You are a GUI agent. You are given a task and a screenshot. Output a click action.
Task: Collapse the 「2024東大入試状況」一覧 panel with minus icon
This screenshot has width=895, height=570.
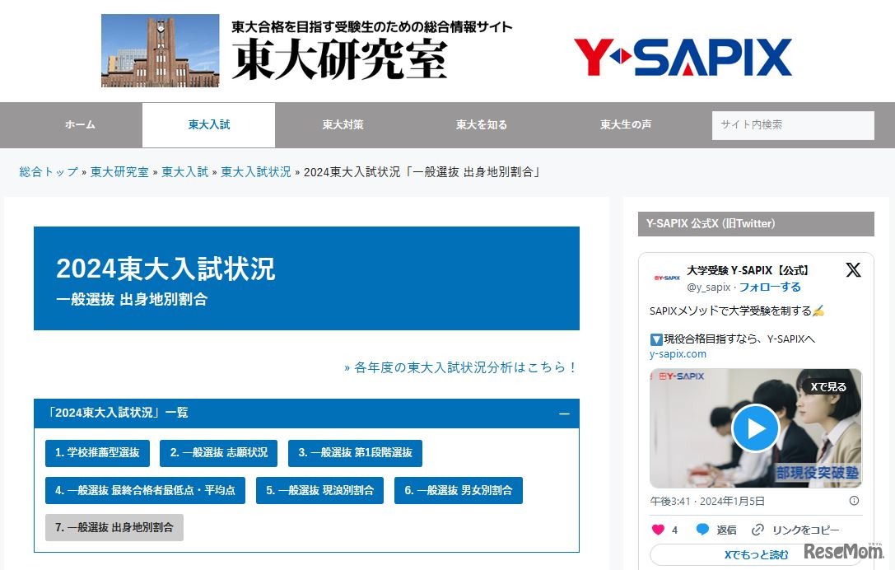pos(564,413)
